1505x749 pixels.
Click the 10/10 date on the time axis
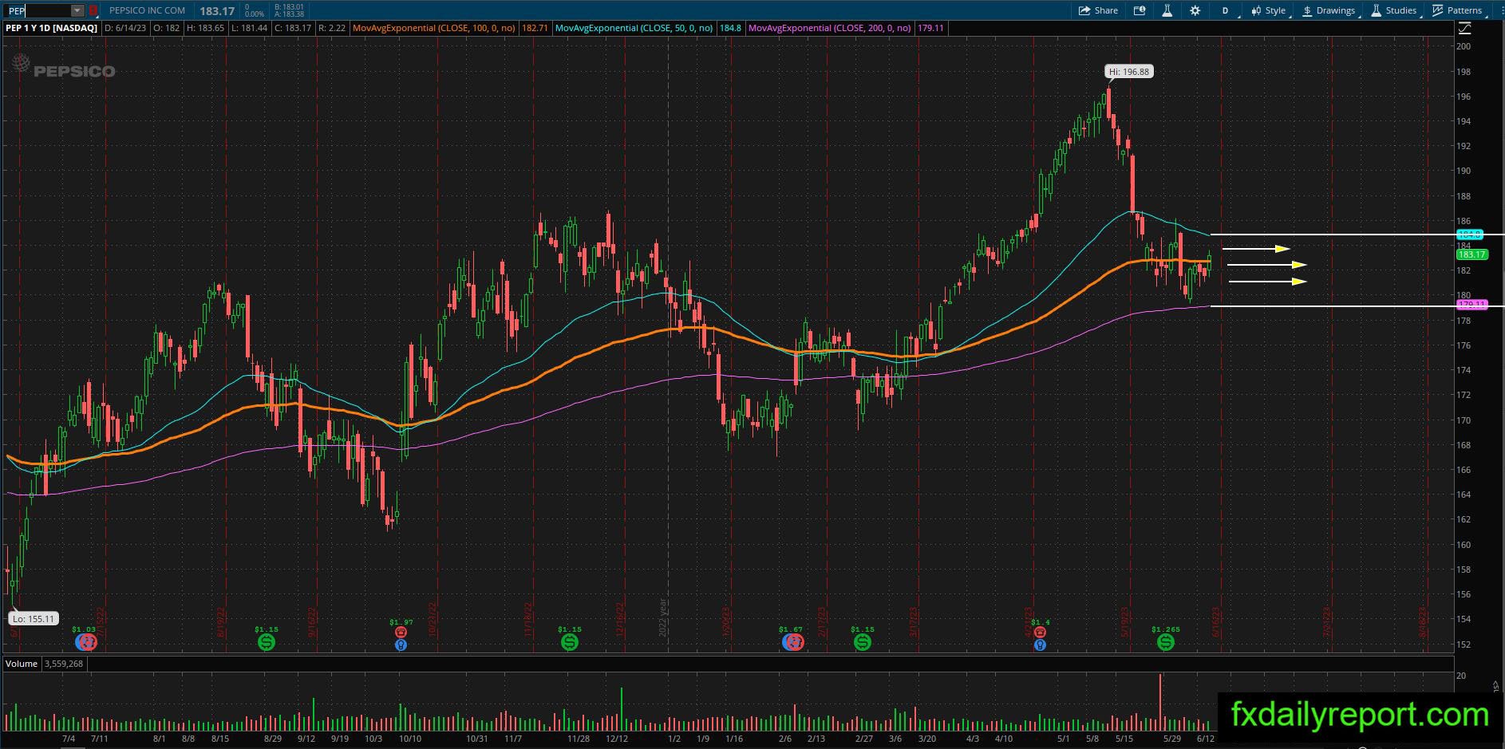point(409,739)
